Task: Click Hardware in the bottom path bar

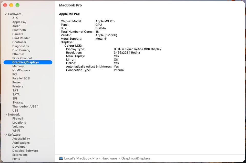Action: [109, 158]
